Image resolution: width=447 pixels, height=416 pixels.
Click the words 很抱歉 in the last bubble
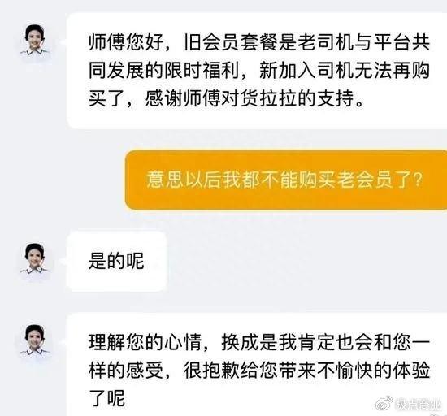coord(212,370)
